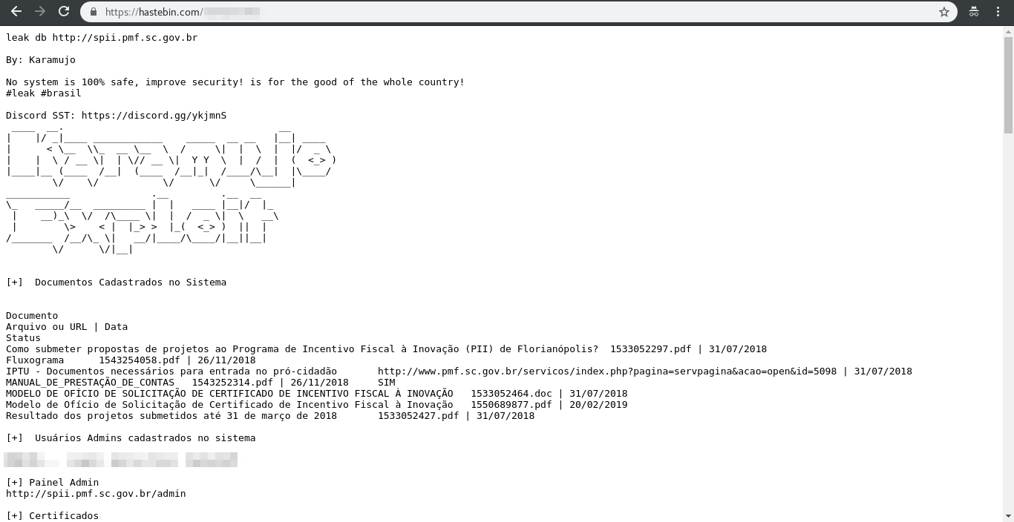The width and height of the screenshot is (1014, 522).
Task: Reload the hastebin page
Action: 64,12
